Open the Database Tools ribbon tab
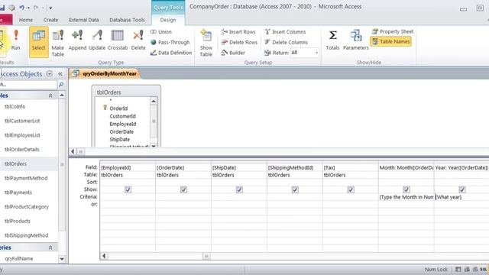This screenshot has width=489, height=275. point(128,20)
